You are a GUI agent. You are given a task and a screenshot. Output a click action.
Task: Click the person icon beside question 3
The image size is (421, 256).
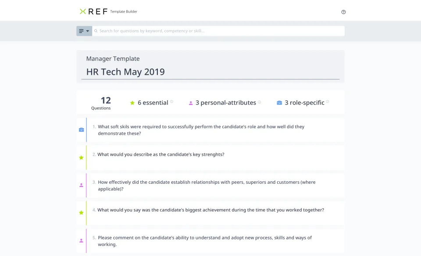coord(81,185)
